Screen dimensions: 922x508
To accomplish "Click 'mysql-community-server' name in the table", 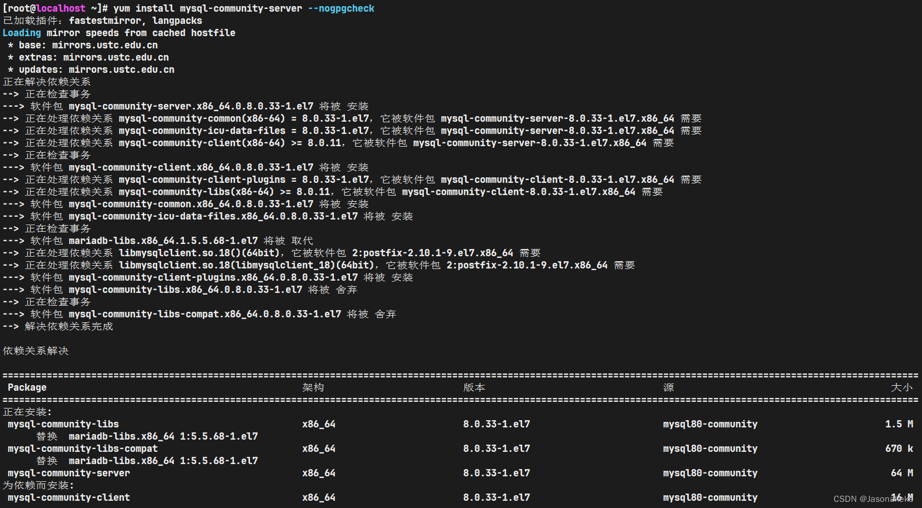I will coord(69,473).
